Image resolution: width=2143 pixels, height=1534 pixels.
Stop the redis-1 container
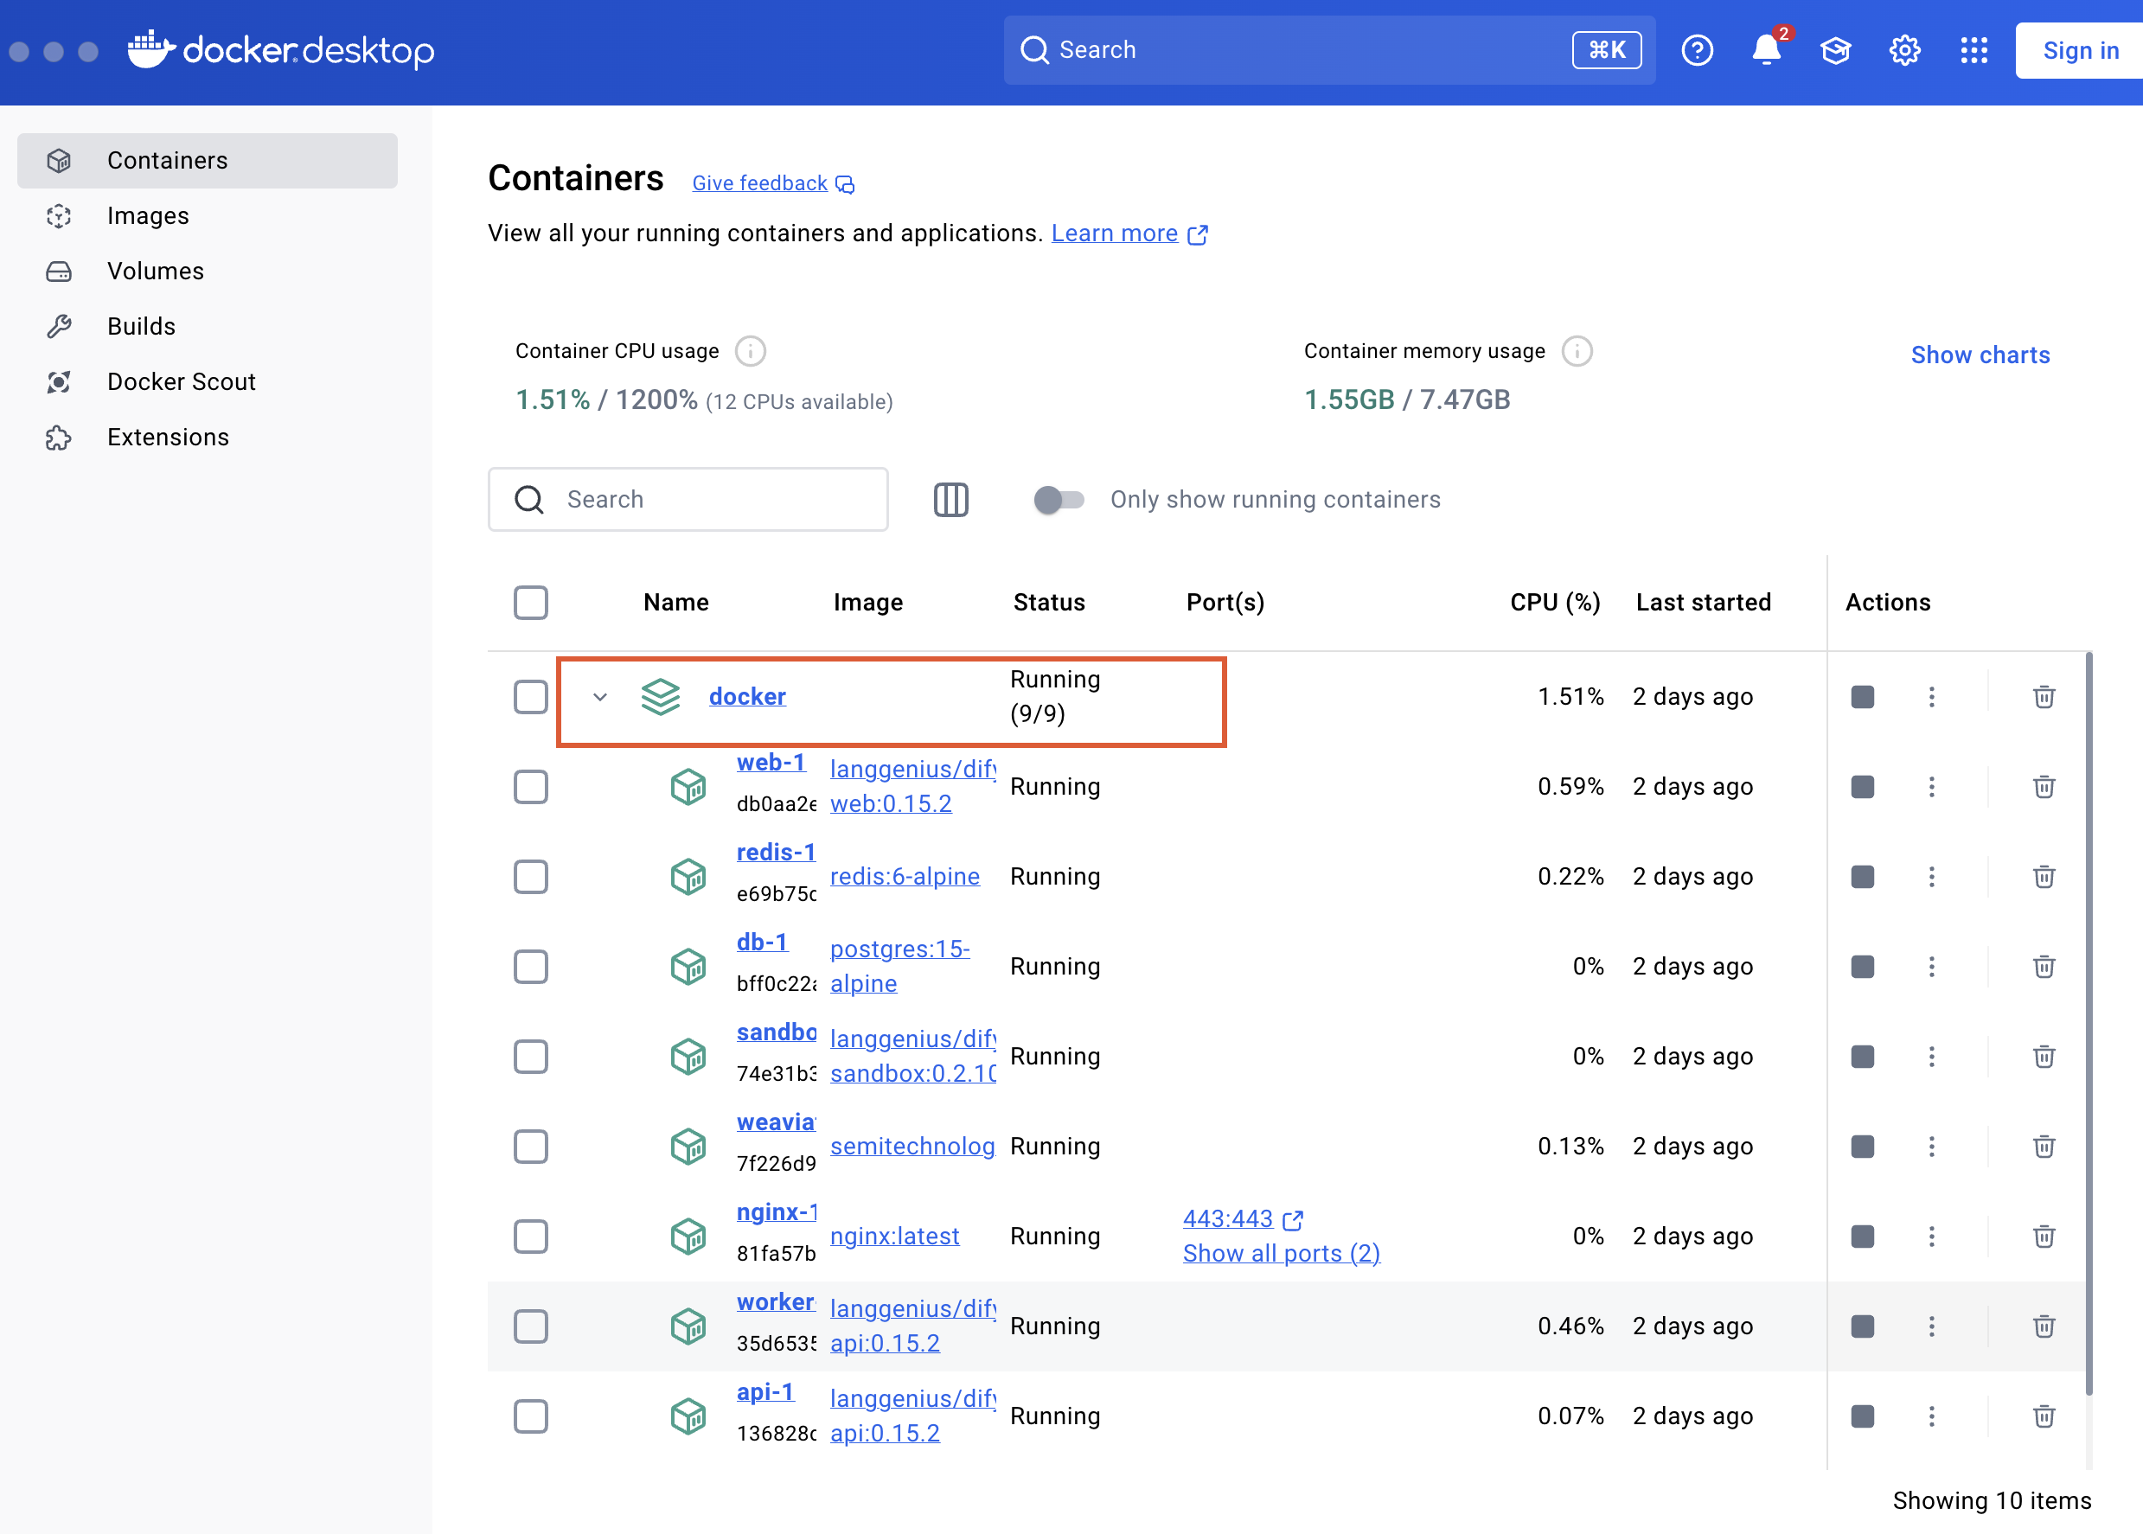click(1862, 877)
